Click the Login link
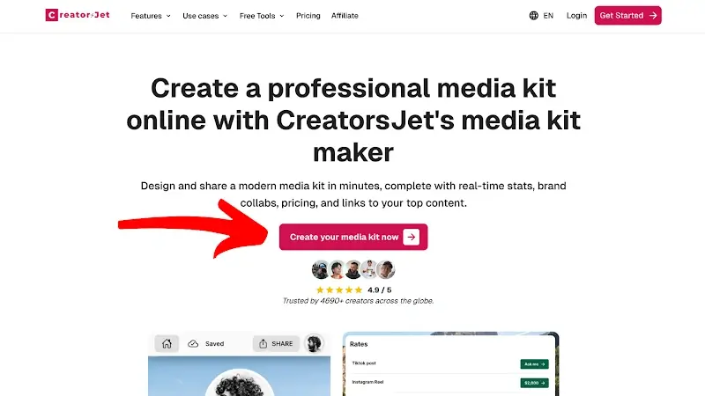705x396 pixels. pos(577,16)
